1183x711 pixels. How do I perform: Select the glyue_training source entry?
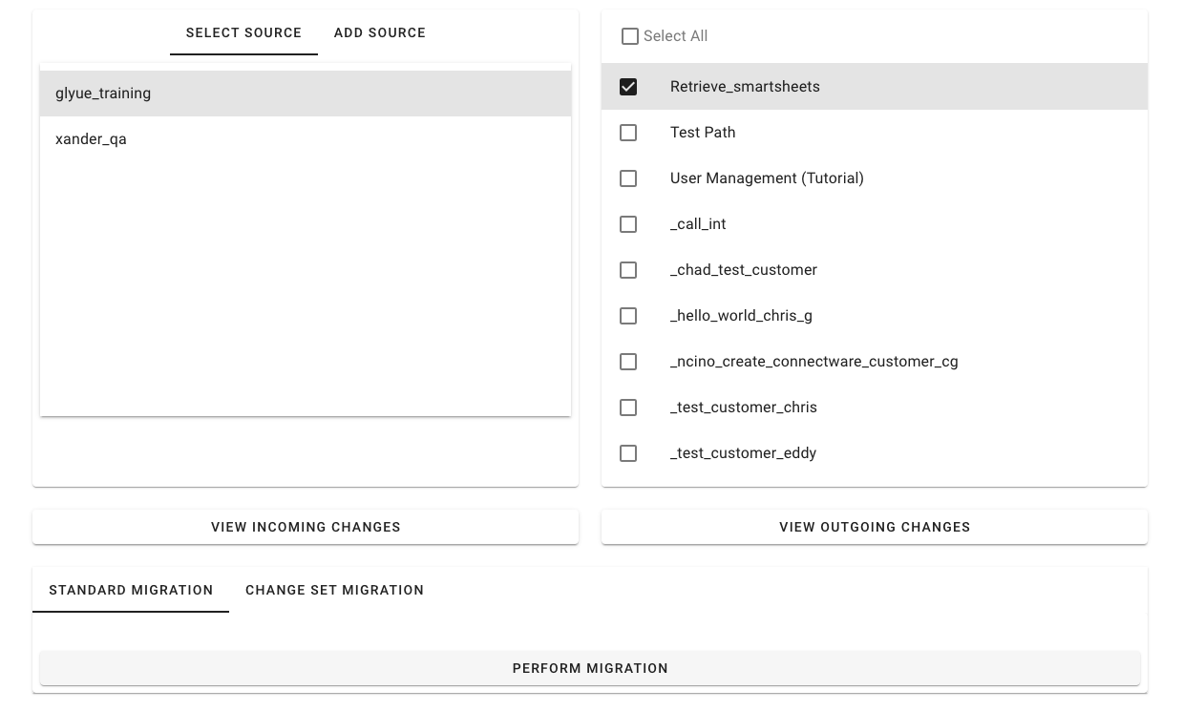[103, 94]
